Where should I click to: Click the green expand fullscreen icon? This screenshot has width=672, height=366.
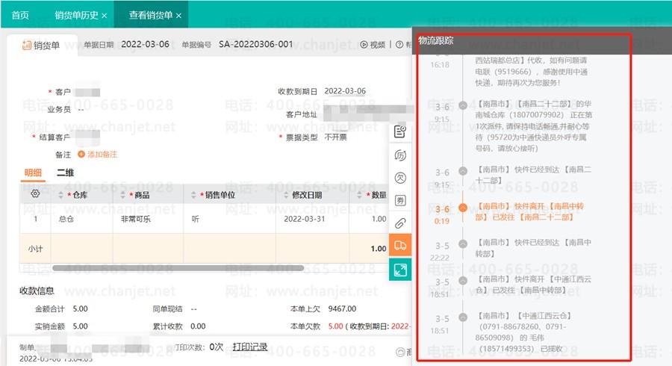(x=400, y=270)
